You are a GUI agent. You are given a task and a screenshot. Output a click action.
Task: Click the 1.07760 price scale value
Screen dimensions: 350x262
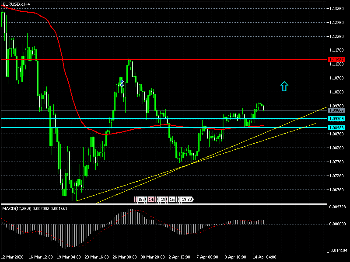point(336,162)
